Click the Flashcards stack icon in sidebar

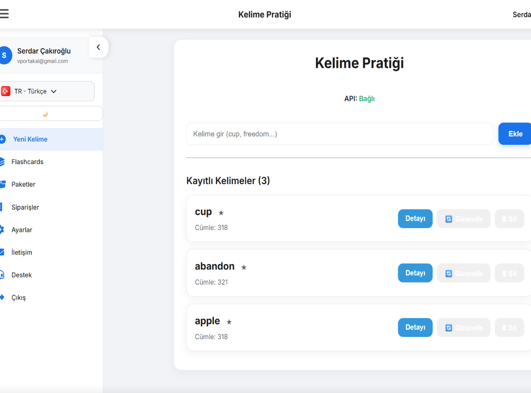[x=2, y=162]
